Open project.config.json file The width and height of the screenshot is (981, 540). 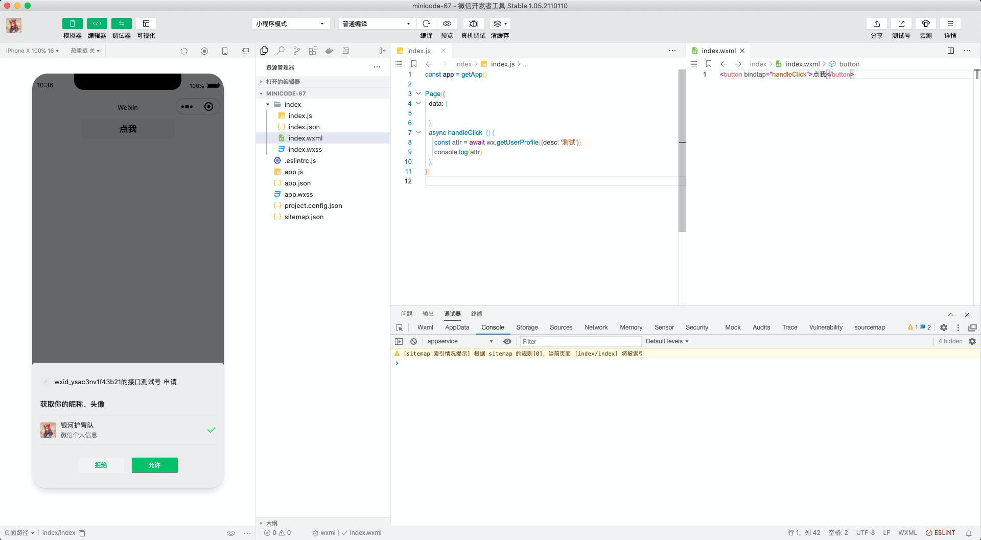tap(323, 205)
